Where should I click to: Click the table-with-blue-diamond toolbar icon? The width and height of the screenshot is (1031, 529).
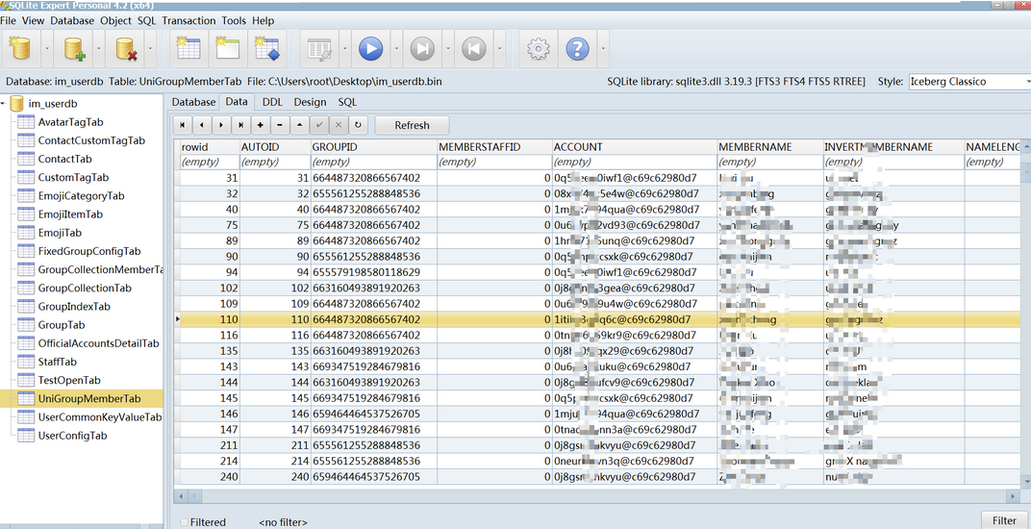pos(267,49)
